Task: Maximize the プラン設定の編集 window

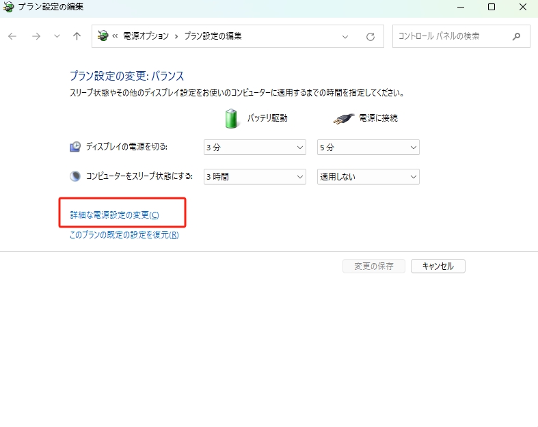Action: (492, 7)
